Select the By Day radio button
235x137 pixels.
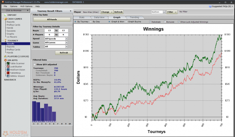(x=91, y=22)
